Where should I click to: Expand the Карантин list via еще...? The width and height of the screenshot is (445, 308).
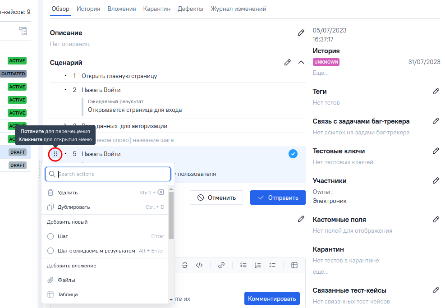320,272
